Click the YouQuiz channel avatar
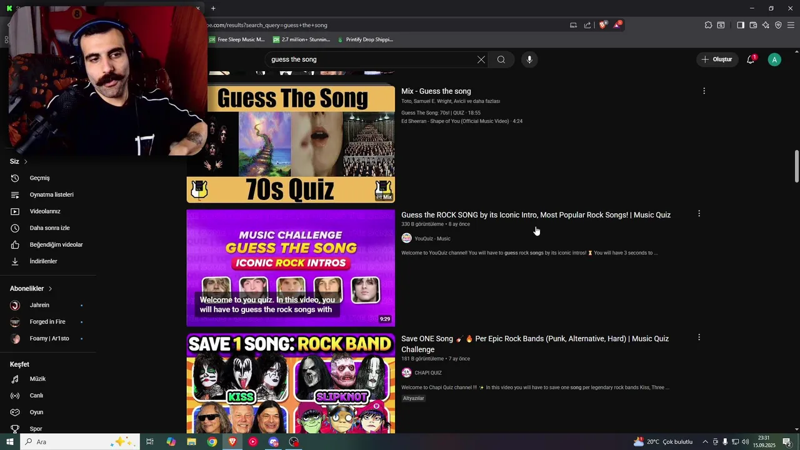The width and height of the screenshot is (800, 450). 406,238
